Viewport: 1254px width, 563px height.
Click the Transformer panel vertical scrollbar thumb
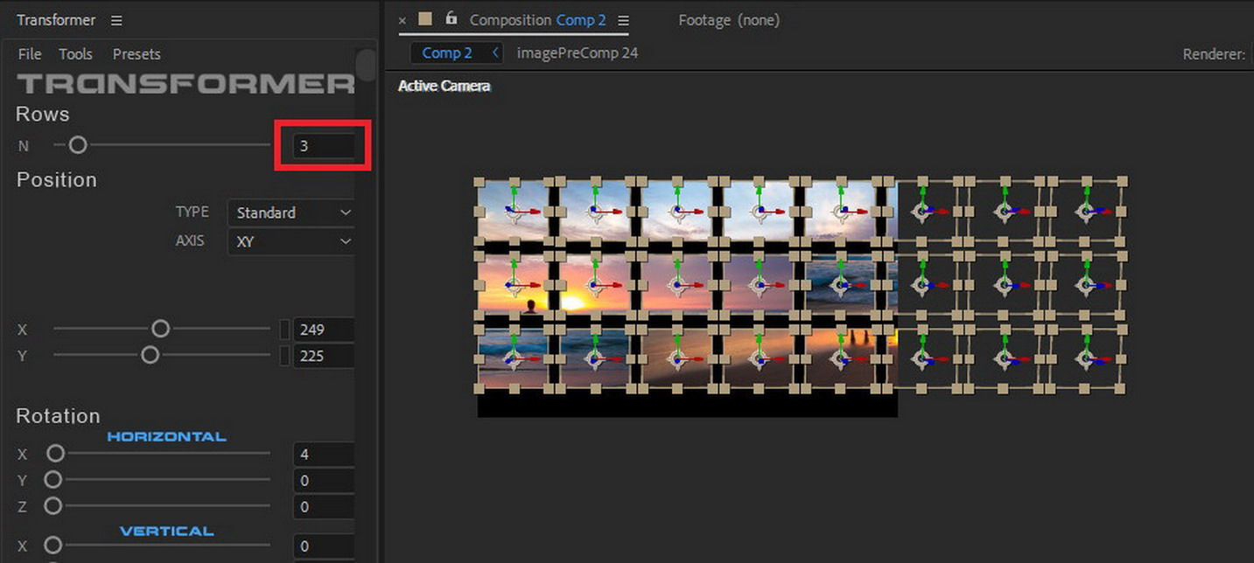point(366,64)
